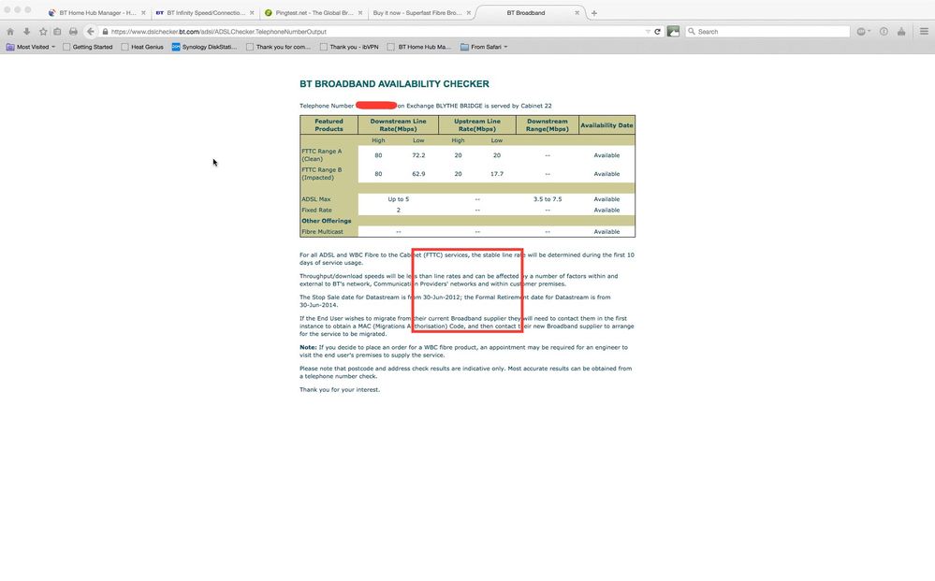Open the Thank you - ibVPN bookmark
This screenshot has width=935, height=581.
pos(349,47)
